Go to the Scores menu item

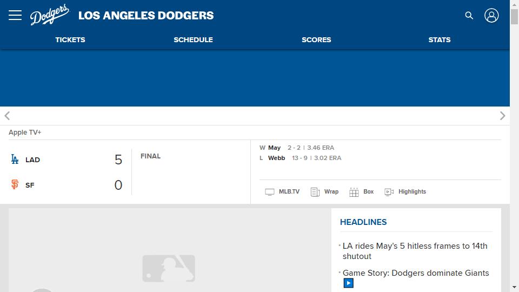point(316,39)
